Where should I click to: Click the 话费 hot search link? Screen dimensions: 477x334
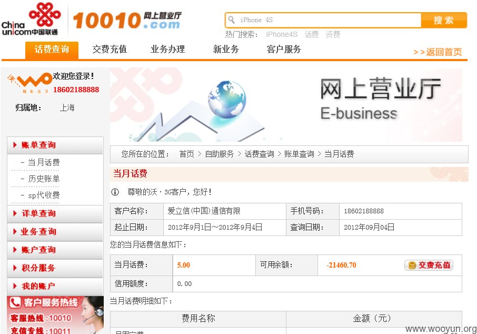click(312, 34)
